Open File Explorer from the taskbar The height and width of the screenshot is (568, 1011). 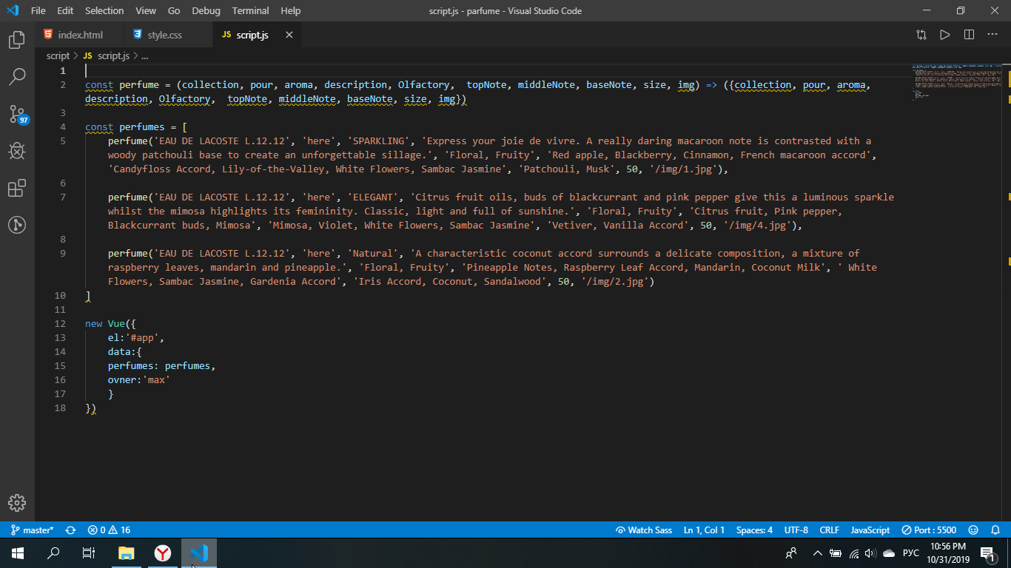(x=127, y=553)
